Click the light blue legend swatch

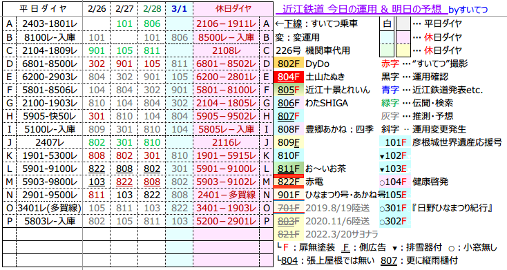pyautogui.click(x=387, y=37)
